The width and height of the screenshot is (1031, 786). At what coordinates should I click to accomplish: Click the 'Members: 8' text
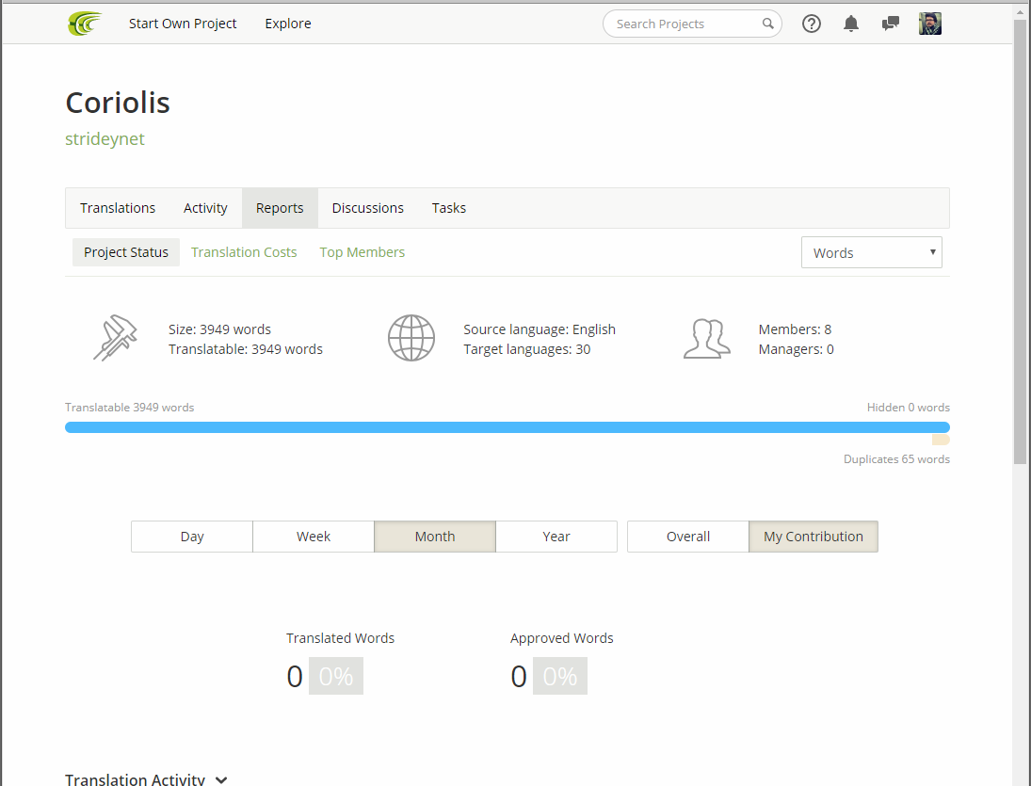795,329
